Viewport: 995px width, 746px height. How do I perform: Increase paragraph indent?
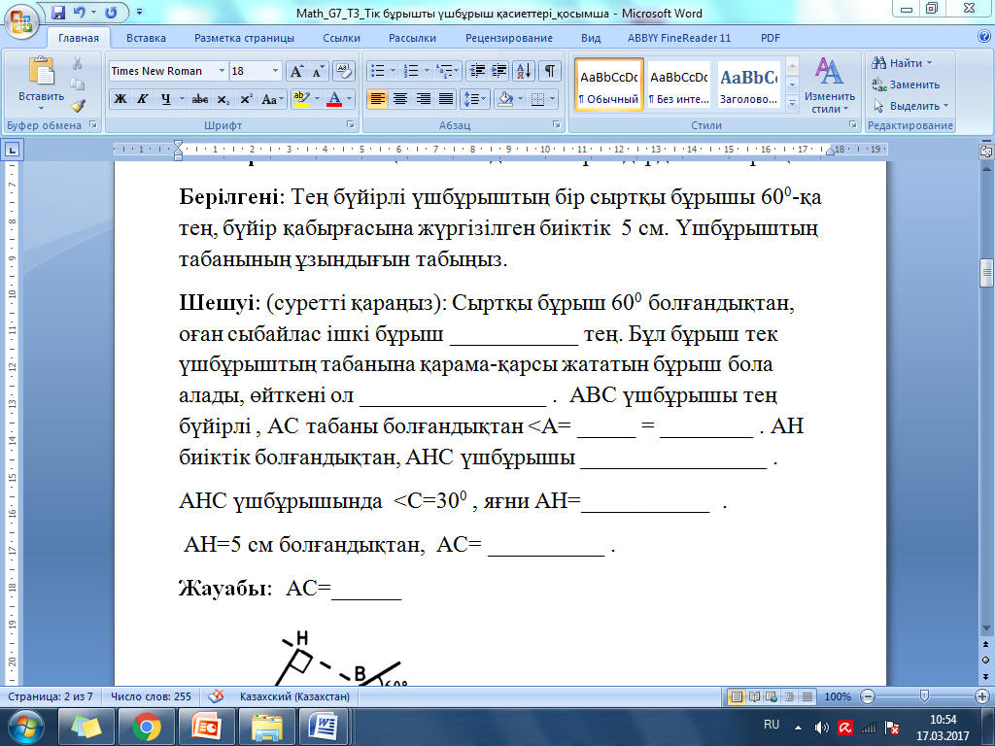[x=500, y=70]
